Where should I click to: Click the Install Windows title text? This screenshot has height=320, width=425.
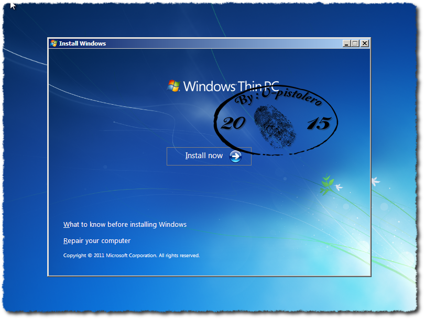click(82, 43)
